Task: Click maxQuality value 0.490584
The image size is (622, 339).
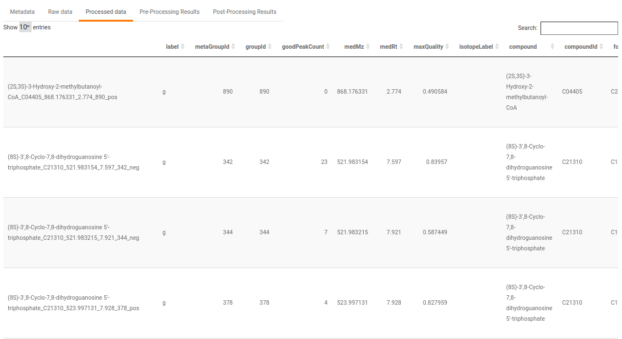Action: pyautogui.click(x=435, y=91)
